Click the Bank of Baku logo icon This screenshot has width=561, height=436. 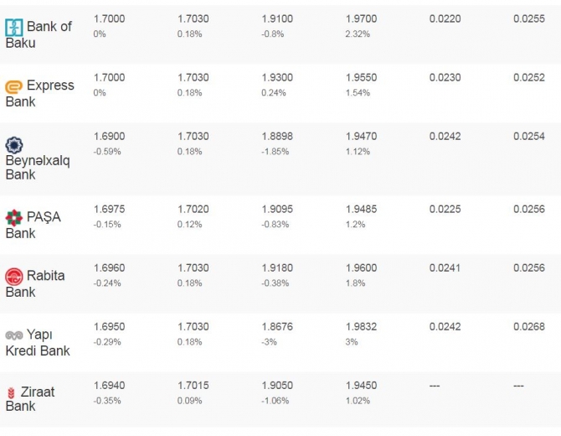[13, 27]
